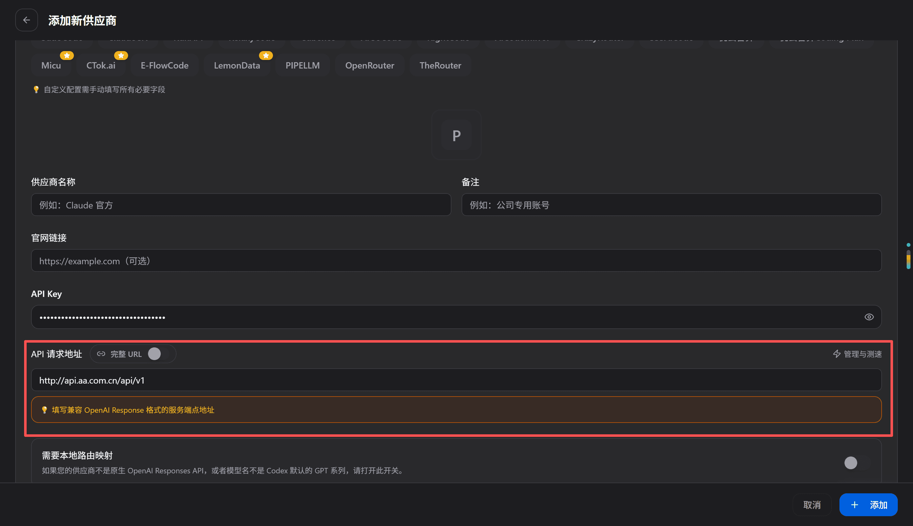Click the API 请求地址 input field

click(x=456, y=380)
